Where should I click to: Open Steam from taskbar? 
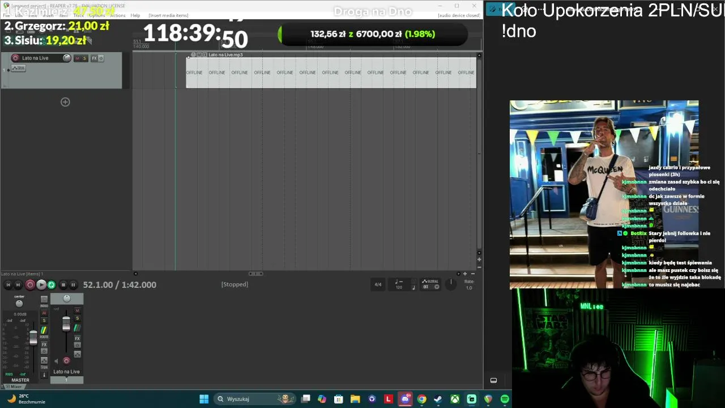(438, 399)
